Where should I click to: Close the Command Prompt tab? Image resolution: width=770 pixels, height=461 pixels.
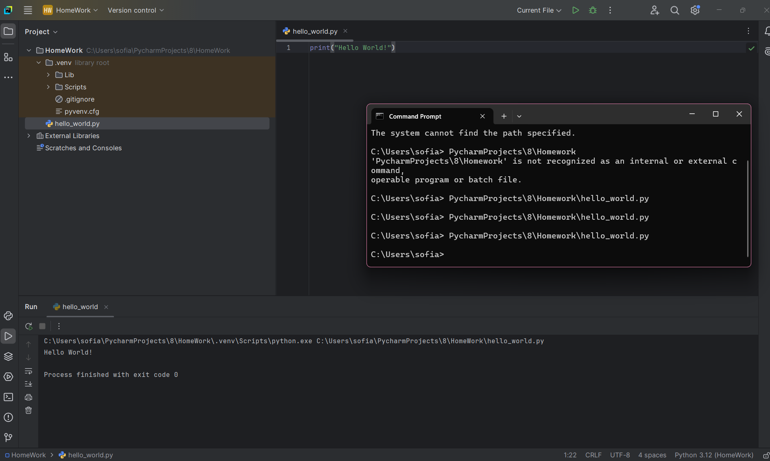(x=482, y=116)
